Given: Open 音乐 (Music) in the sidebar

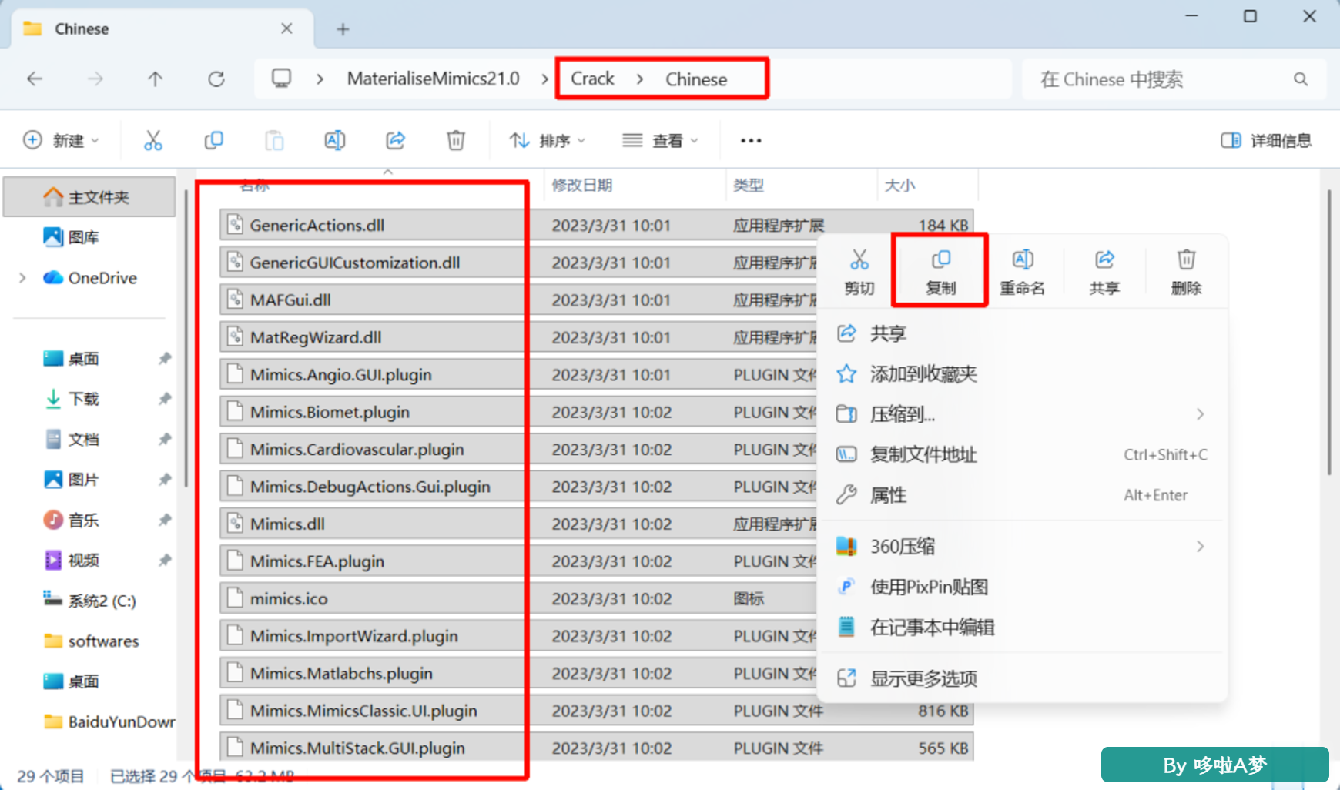Looking at the screenshot, I should (x=83, y=520).
